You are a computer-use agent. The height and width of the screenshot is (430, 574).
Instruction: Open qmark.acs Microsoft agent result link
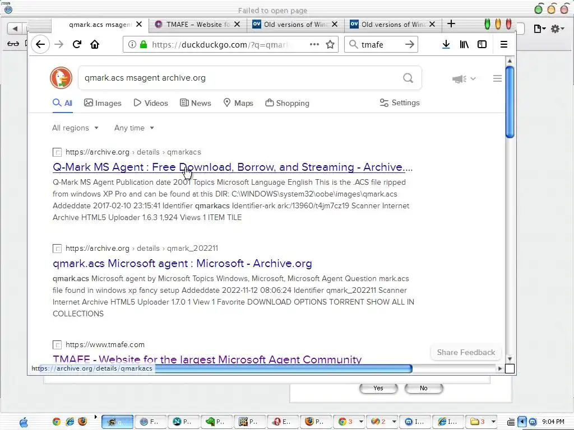pos(182,263)
